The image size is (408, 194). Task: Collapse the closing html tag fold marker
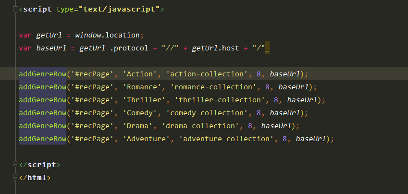point(15,177)
